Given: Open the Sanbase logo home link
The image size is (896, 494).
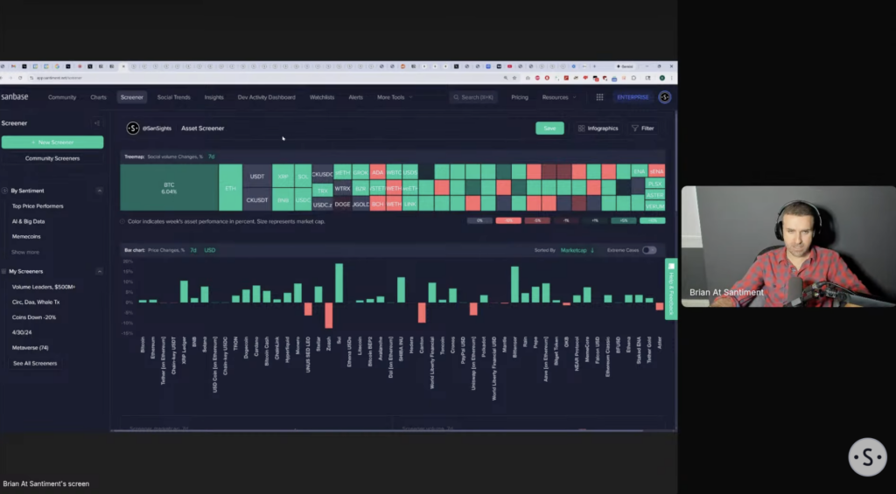Looking at the screenshot, I should pos(14,97).
